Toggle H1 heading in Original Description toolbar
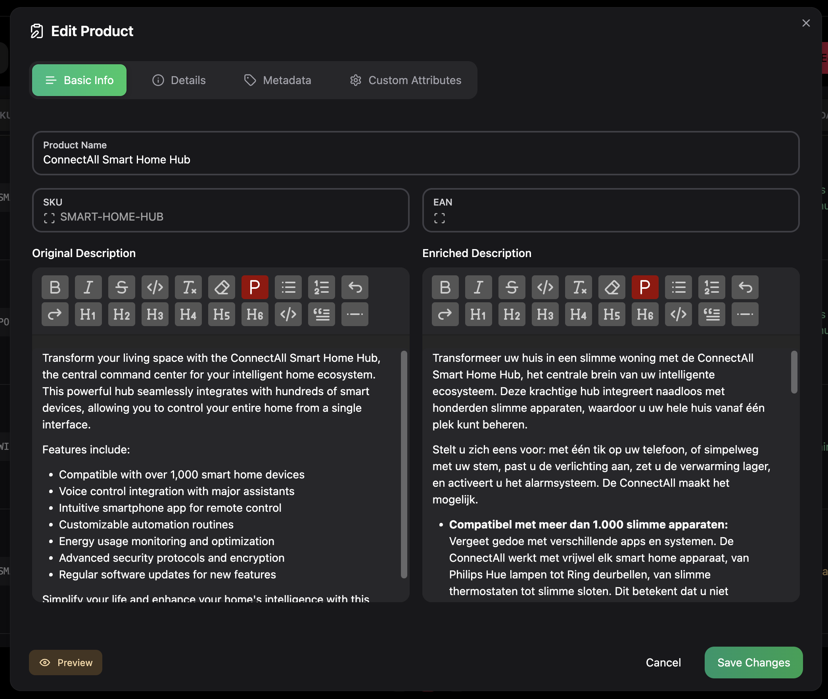This screenshot has height=699, width=828. click(88, 314)
